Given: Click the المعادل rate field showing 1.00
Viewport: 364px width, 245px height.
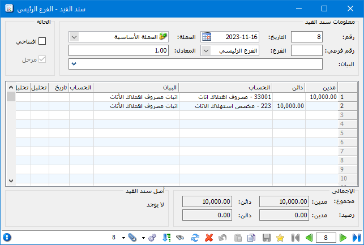Looking at the screenshot, I should point(118,50).
